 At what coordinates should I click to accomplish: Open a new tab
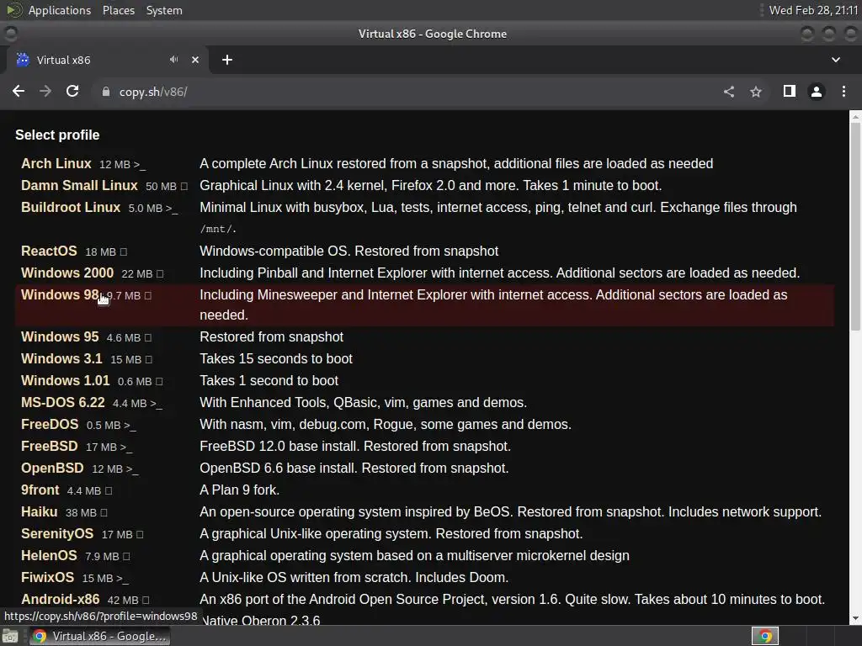coord(227,60)
